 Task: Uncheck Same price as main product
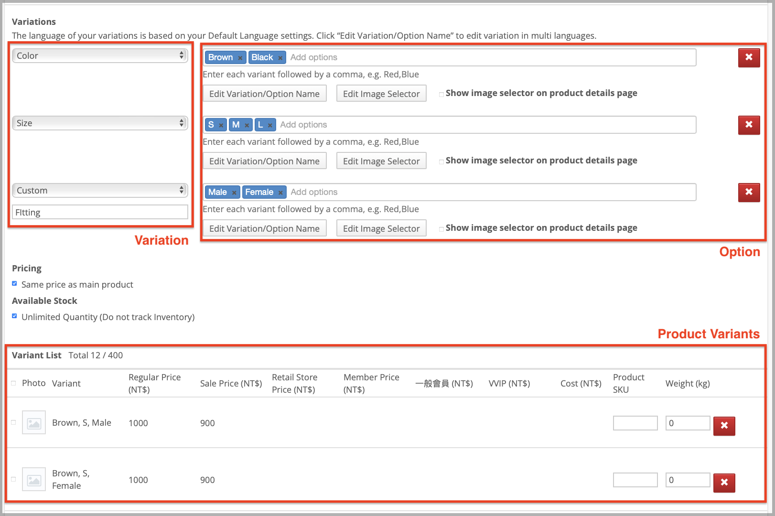[x=14, y=283]
